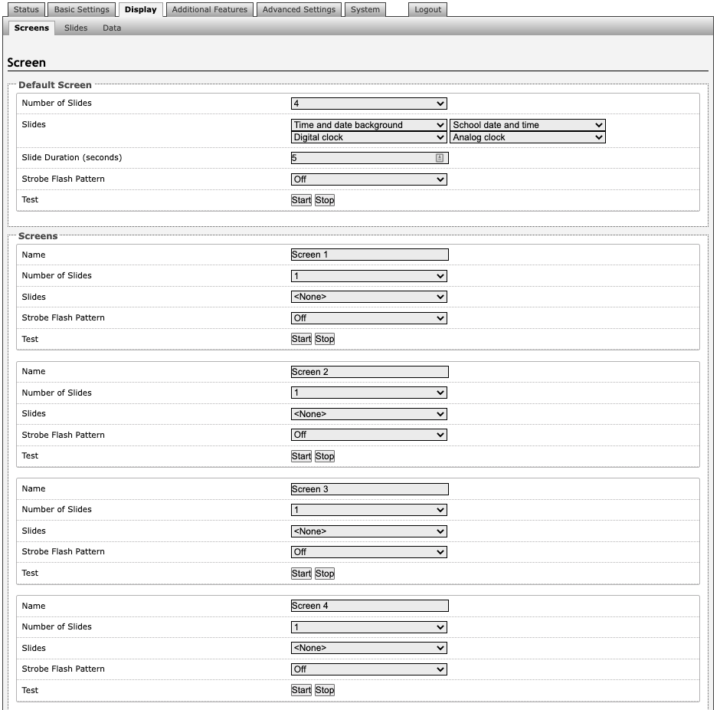720x710 pixels.
Task: Expand Default Screen Number of Slides dropdown
Action: [x=368, y=104]
